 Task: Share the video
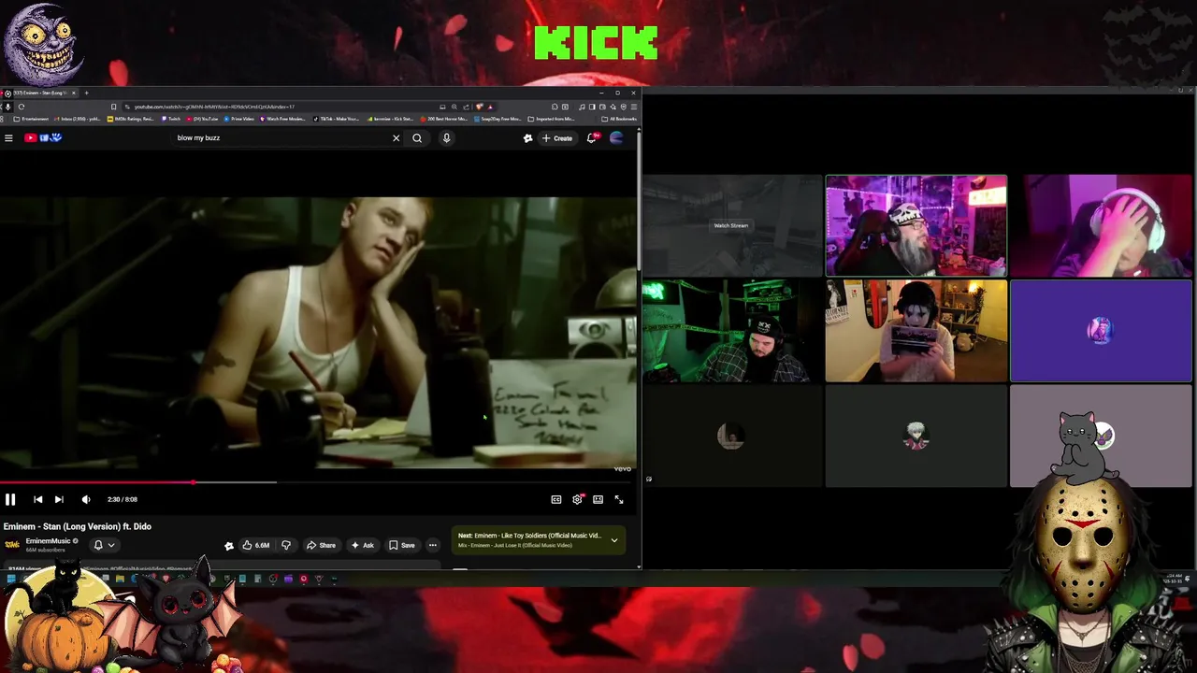pyautogui.click(x=321, y=545)
